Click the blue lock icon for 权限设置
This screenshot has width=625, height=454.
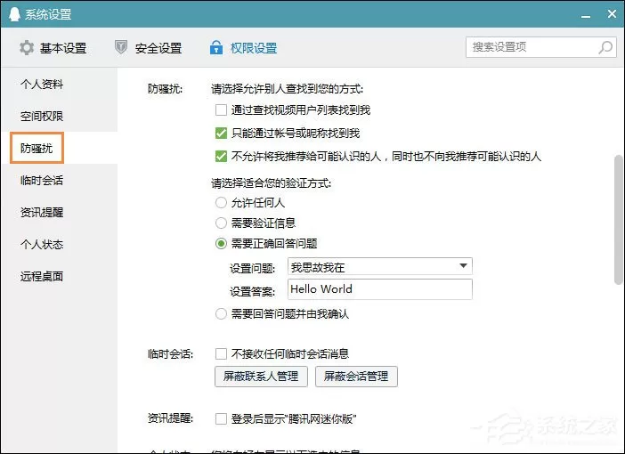(x=216, y=47)
